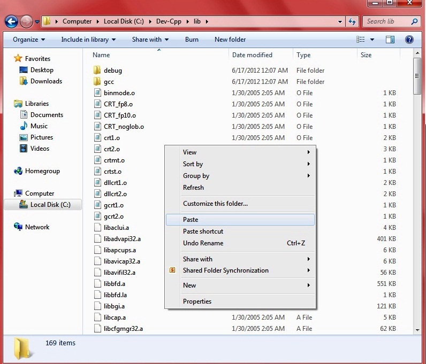Click Computer in the address breadcrumb

point(77,21)
